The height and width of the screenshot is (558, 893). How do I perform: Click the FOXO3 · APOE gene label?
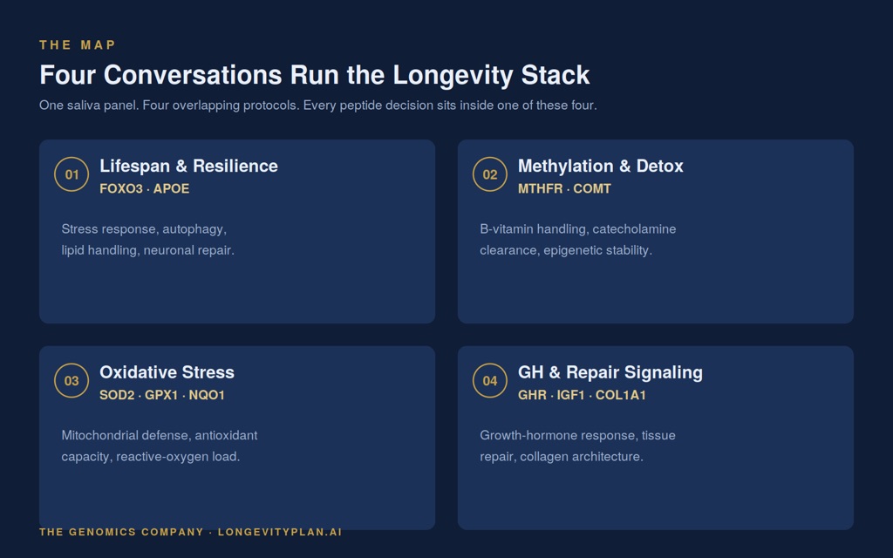[144, 188]
